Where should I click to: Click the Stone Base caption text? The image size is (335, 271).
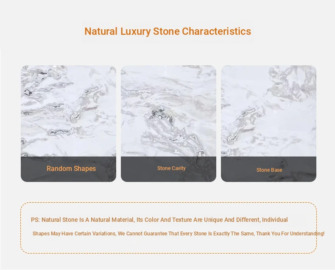point(269,170)
